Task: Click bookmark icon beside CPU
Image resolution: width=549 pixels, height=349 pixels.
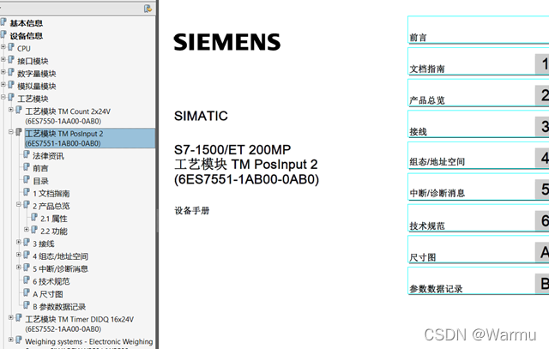Action: point(11,47)
